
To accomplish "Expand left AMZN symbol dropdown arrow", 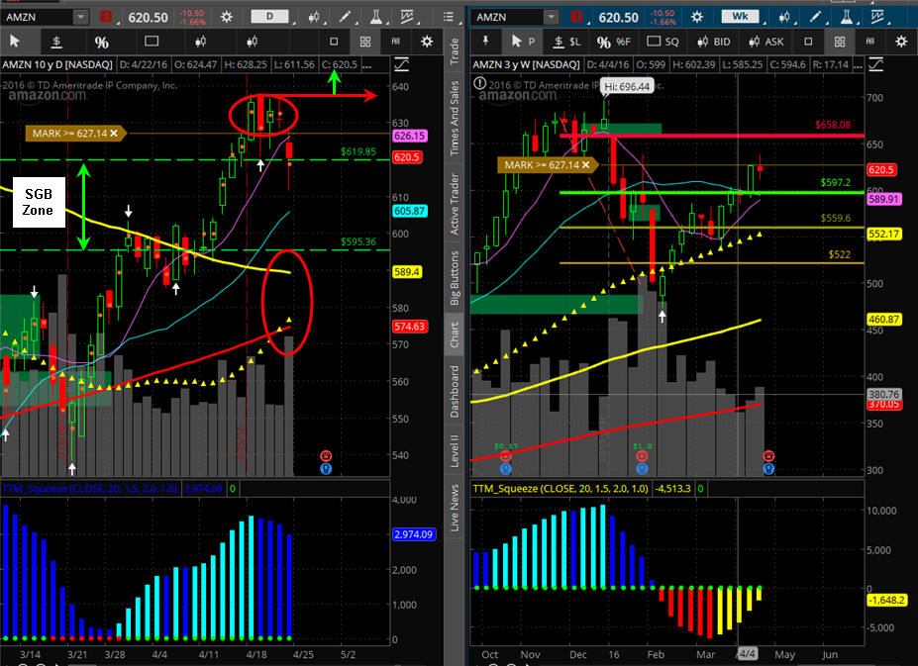I will (x=81, y=17).
